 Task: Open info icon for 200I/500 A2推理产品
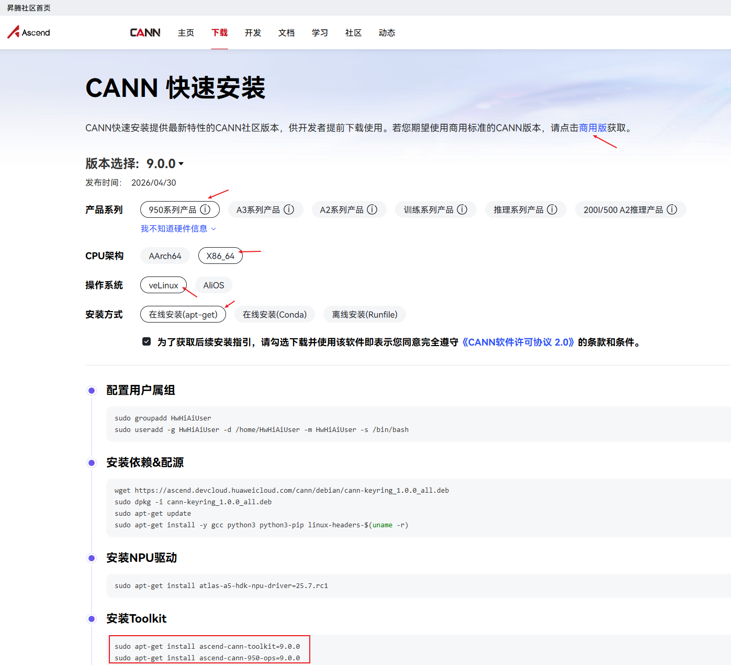click(672, 209)
